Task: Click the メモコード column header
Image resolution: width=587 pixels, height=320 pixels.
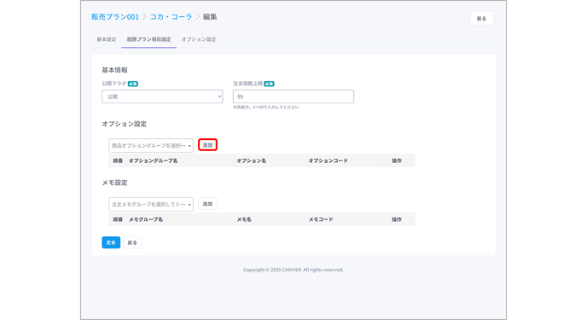Action: [x=321, y=219]
